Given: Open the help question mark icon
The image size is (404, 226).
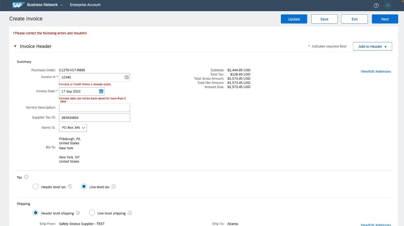Looking at the screenshot, I should click(x=377, y=5).
